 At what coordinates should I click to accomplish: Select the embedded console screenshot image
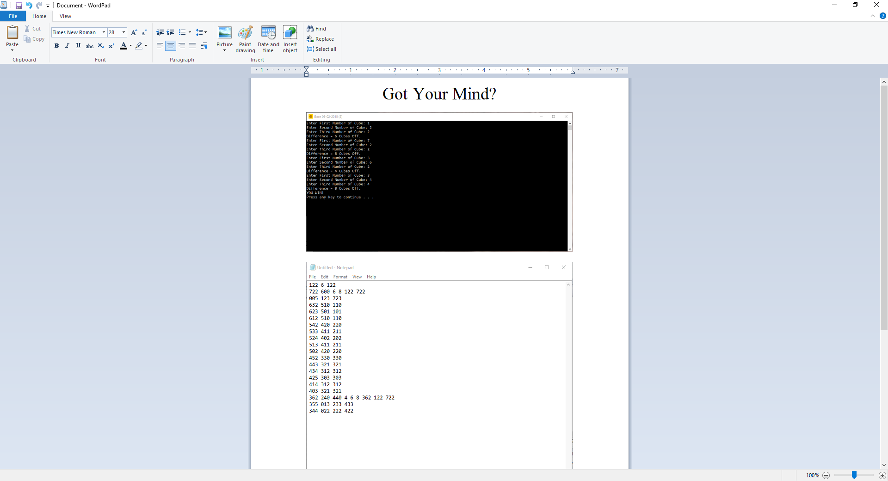[x=439, y=182]
